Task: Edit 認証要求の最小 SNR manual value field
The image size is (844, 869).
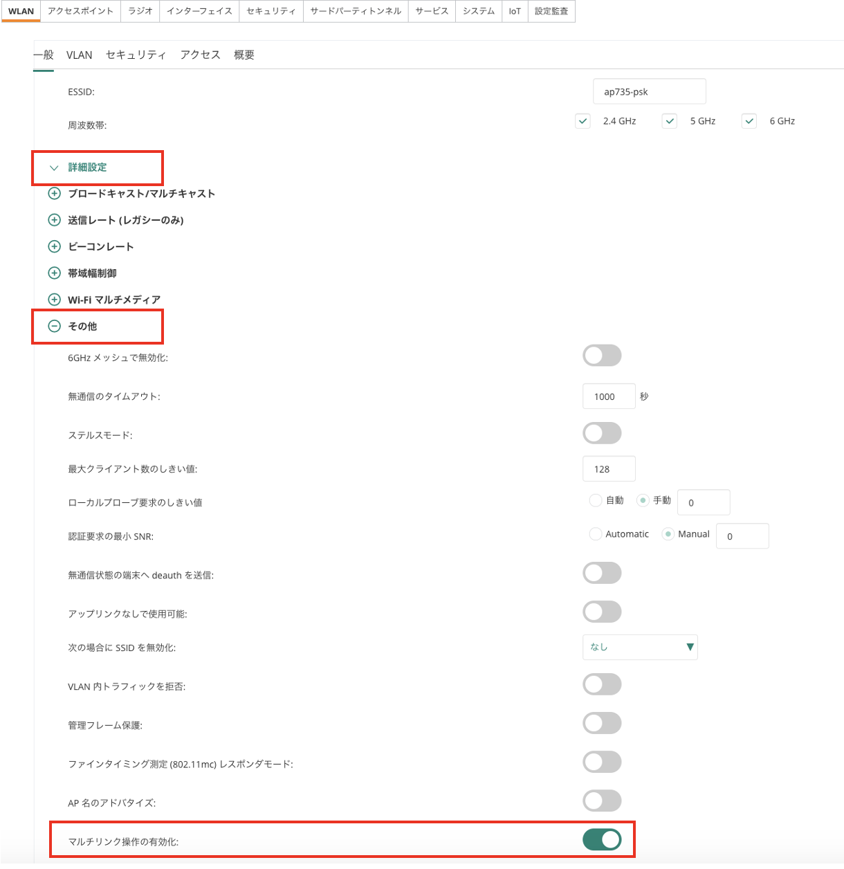Action: [x=742, y=536]
